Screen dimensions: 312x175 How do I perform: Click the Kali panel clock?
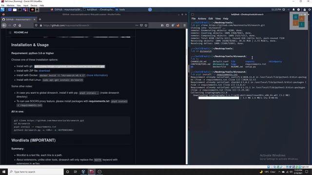(x=276, y=10)
